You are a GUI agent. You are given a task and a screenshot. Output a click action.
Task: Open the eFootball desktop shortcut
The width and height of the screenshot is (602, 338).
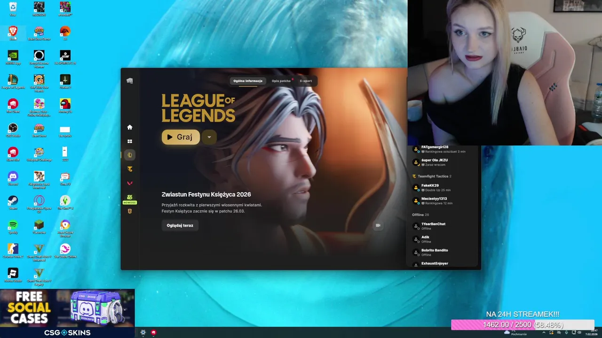coord(65,9)
